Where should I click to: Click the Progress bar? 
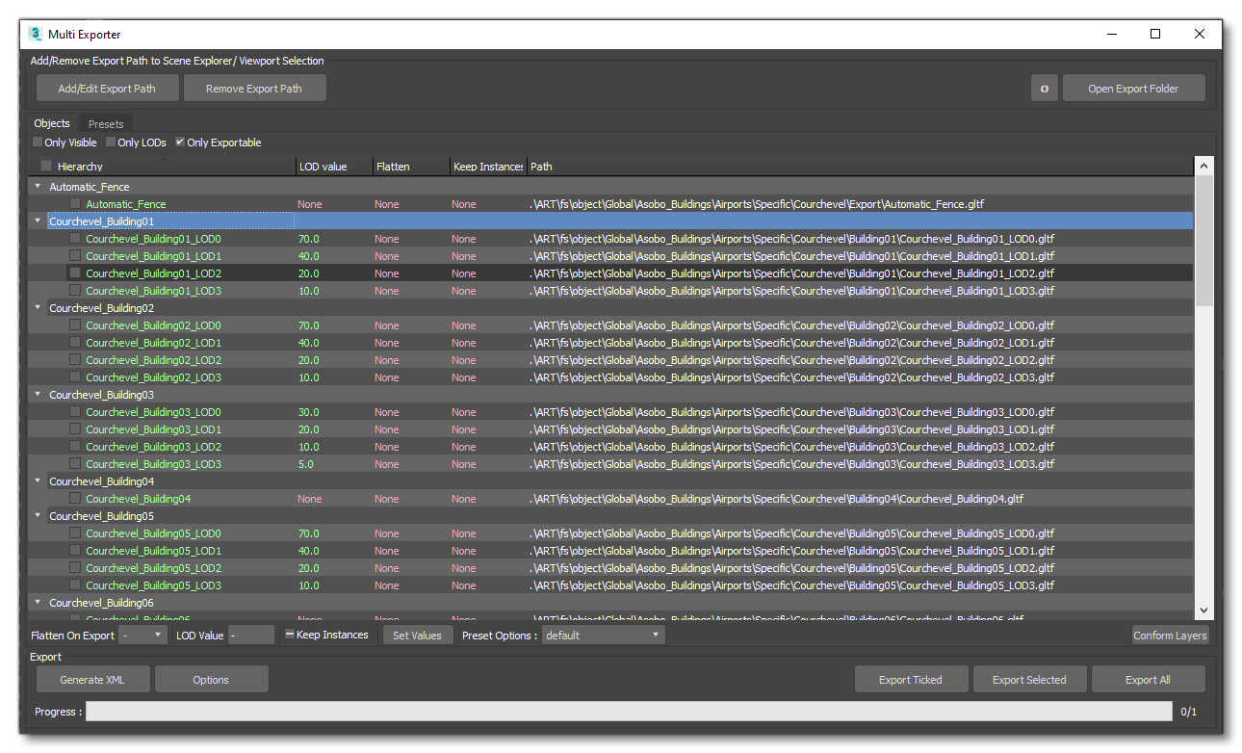(x=626, y=712)
